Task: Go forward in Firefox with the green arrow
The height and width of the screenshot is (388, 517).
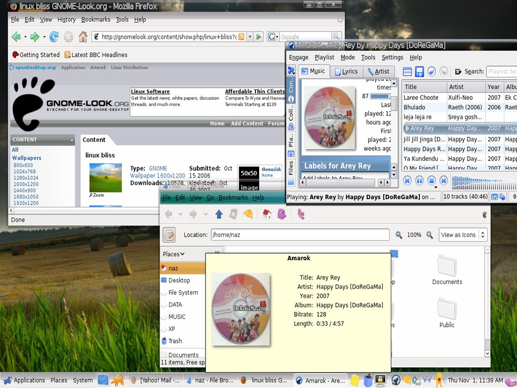Action: (35, 36)
